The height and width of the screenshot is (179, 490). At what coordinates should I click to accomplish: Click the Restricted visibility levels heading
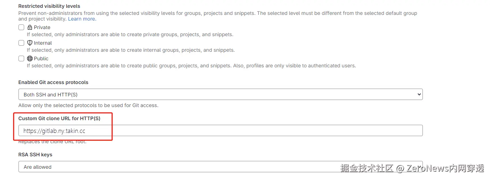[x=49, y=6]
